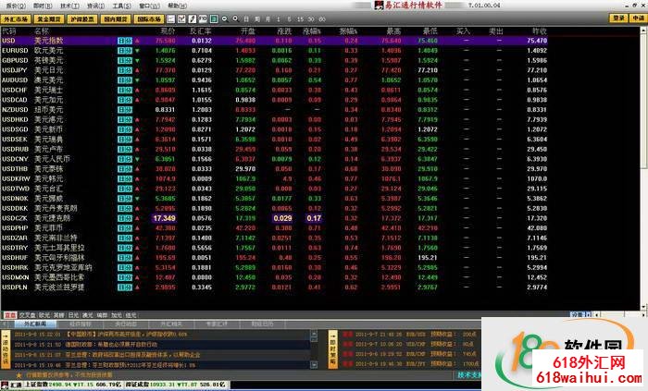
Task: Click the 外汇市场 market button
Action: click(16, 19)
